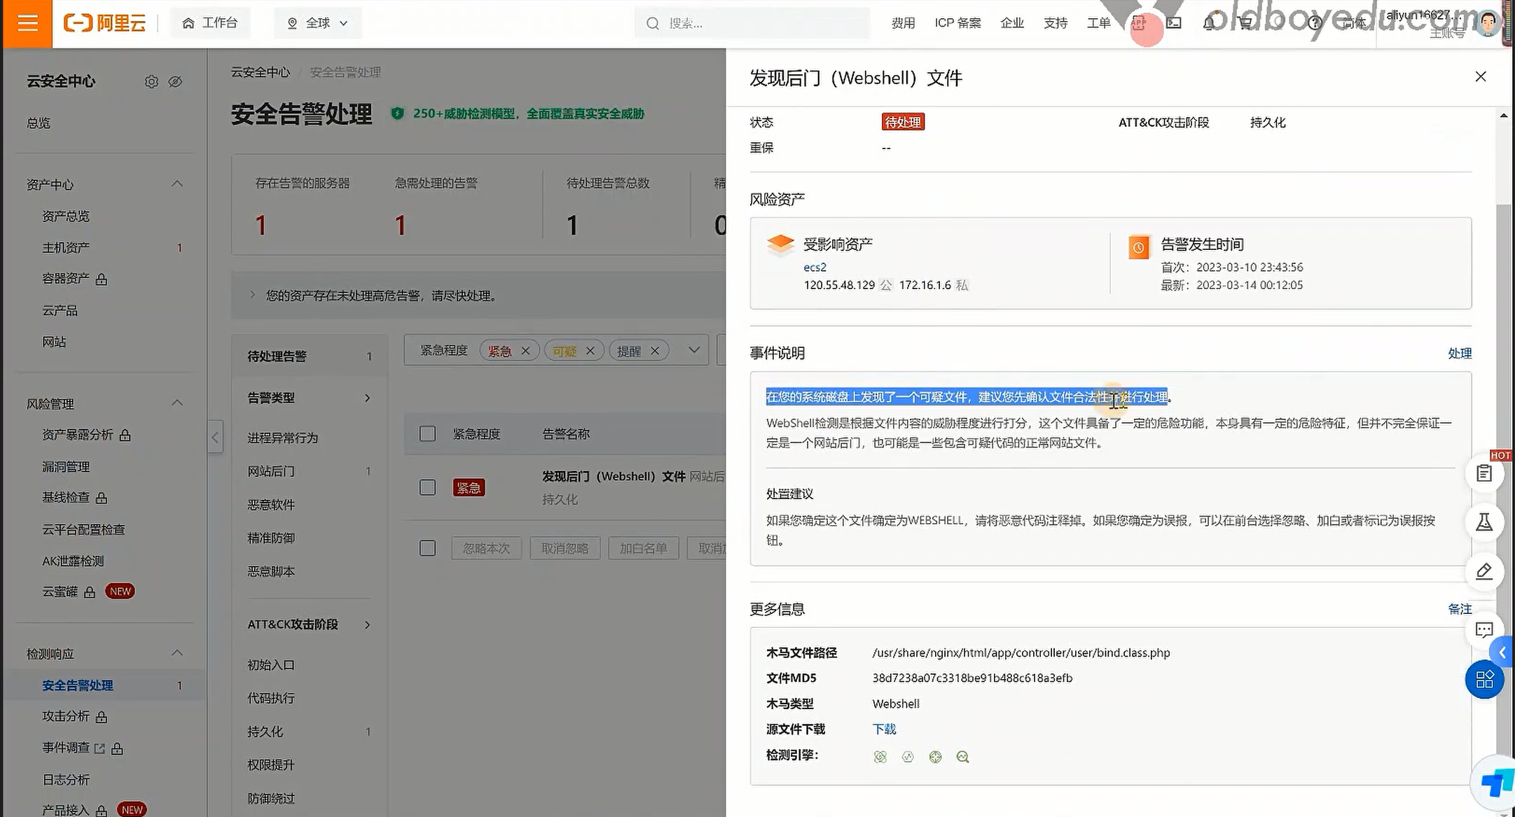Tick the table header select-all checkbox
The width and height of the screenshot is (1515, 817).
tap(427, 434)
